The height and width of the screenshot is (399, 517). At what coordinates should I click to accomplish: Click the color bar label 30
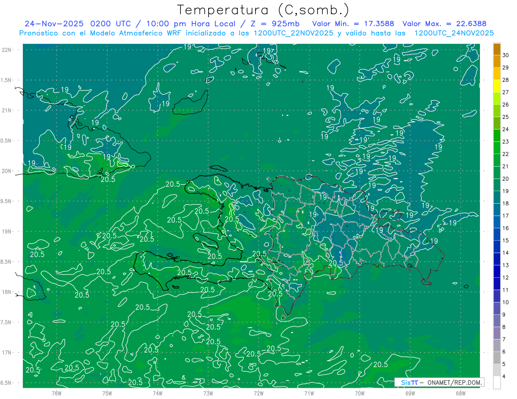pyautogui.click(x=506, y=55)
